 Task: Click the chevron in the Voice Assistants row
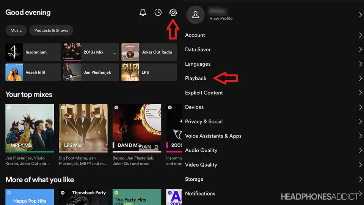(x=360, y=136)
